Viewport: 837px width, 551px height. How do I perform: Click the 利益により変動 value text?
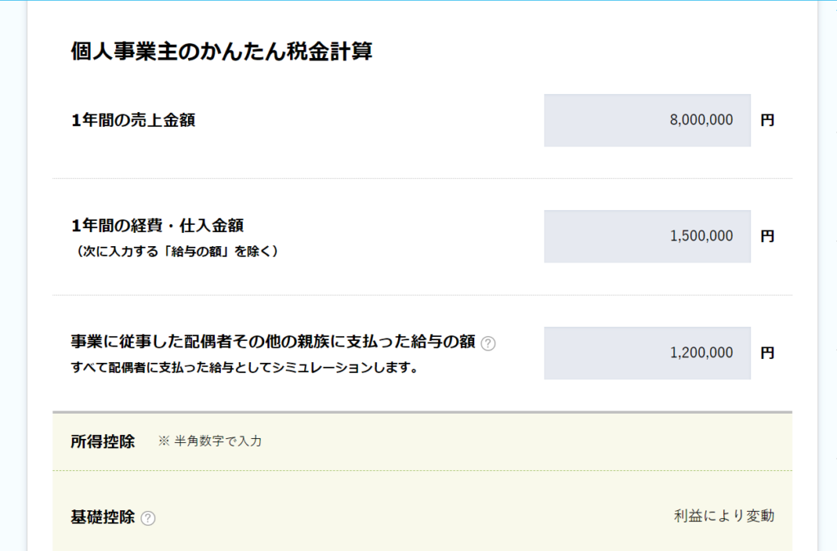click(x=724, y=516)
